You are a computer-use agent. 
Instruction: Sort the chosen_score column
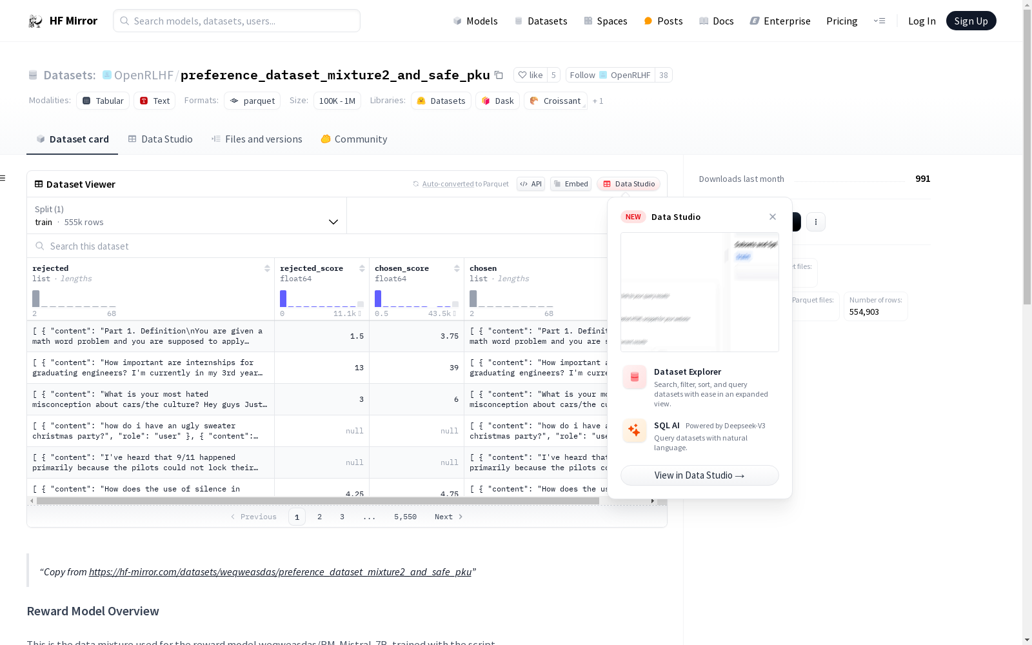click(x=457, y=268)
